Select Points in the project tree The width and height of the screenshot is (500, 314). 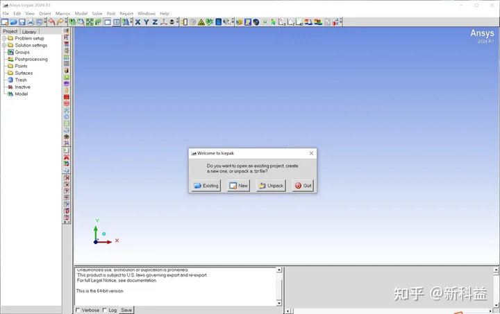[x=21, y=66]
